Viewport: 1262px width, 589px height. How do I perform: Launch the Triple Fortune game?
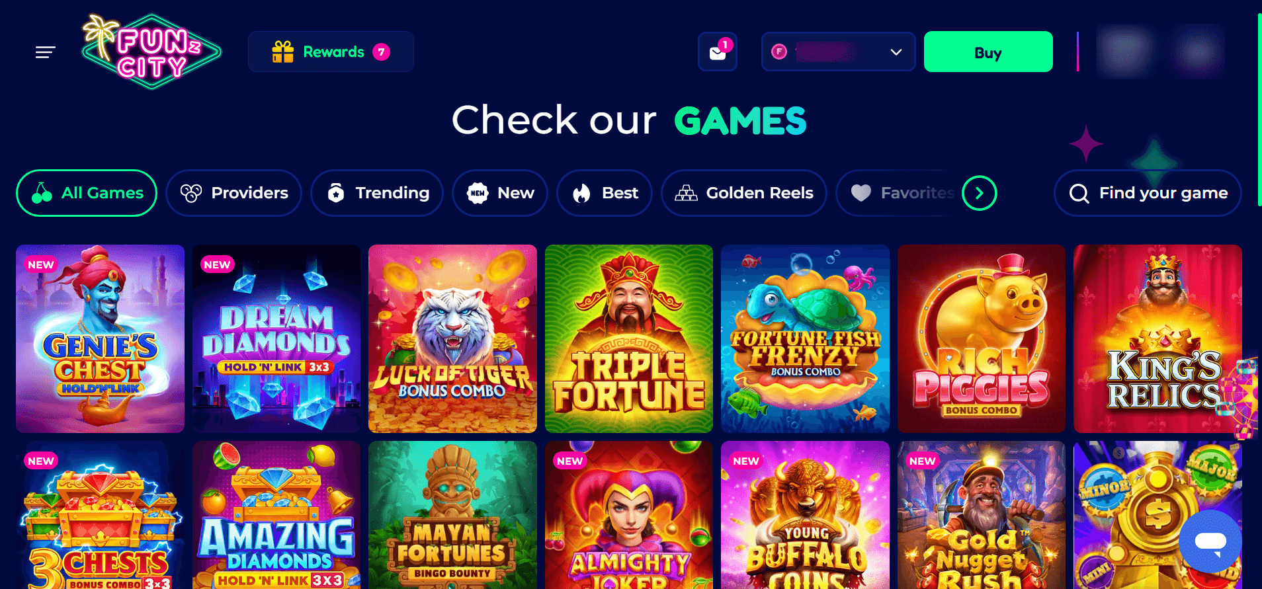pyautogui.click(x=629, y=338)
